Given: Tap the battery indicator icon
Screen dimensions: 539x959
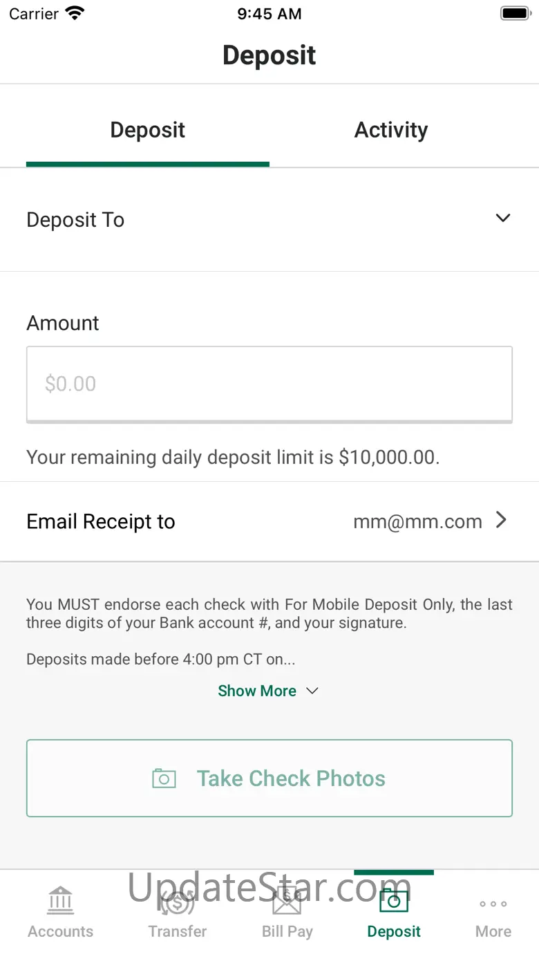Looking at the screenshot, I should point(515,13).
